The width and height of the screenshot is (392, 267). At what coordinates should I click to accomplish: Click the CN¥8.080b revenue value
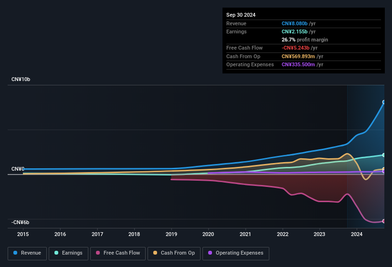click(295, 23)
